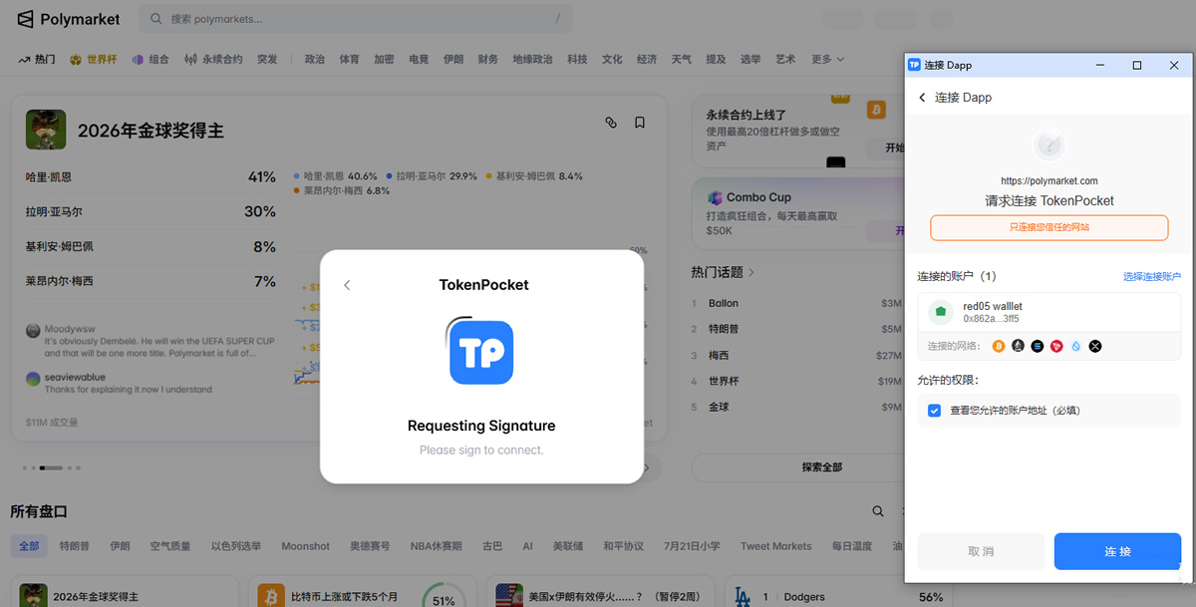Select the Tweet Markets filter chip
The height and width of the screenshot is (607, 1196).
(x=775, y=546)
